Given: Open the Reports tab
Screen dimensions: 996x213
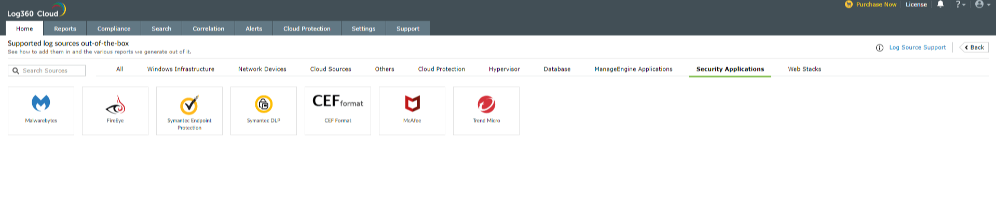Looking at the screenshot, I should click(x=65, y=28).
